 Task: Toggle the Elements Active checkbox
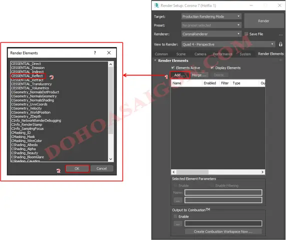tap(173, 67)
